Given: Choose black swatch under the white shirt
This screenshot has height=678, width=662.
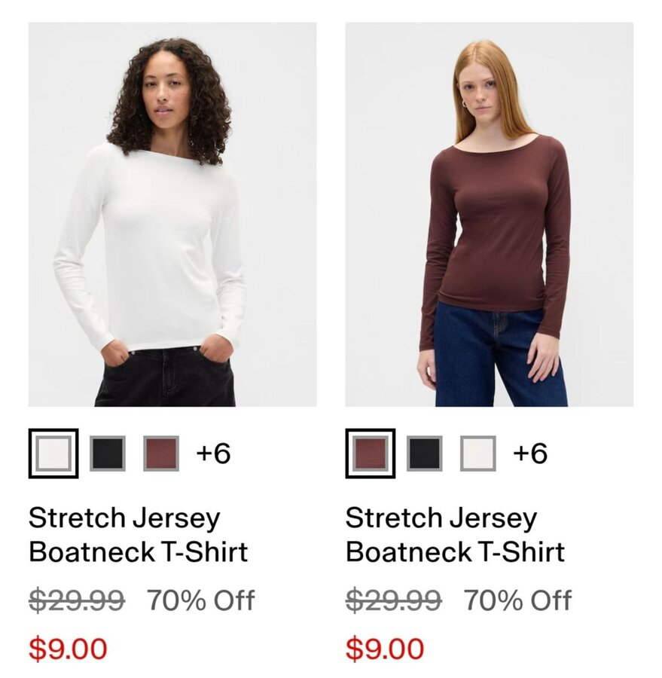Looking at the screenshot, I should [x=108, y=454].
